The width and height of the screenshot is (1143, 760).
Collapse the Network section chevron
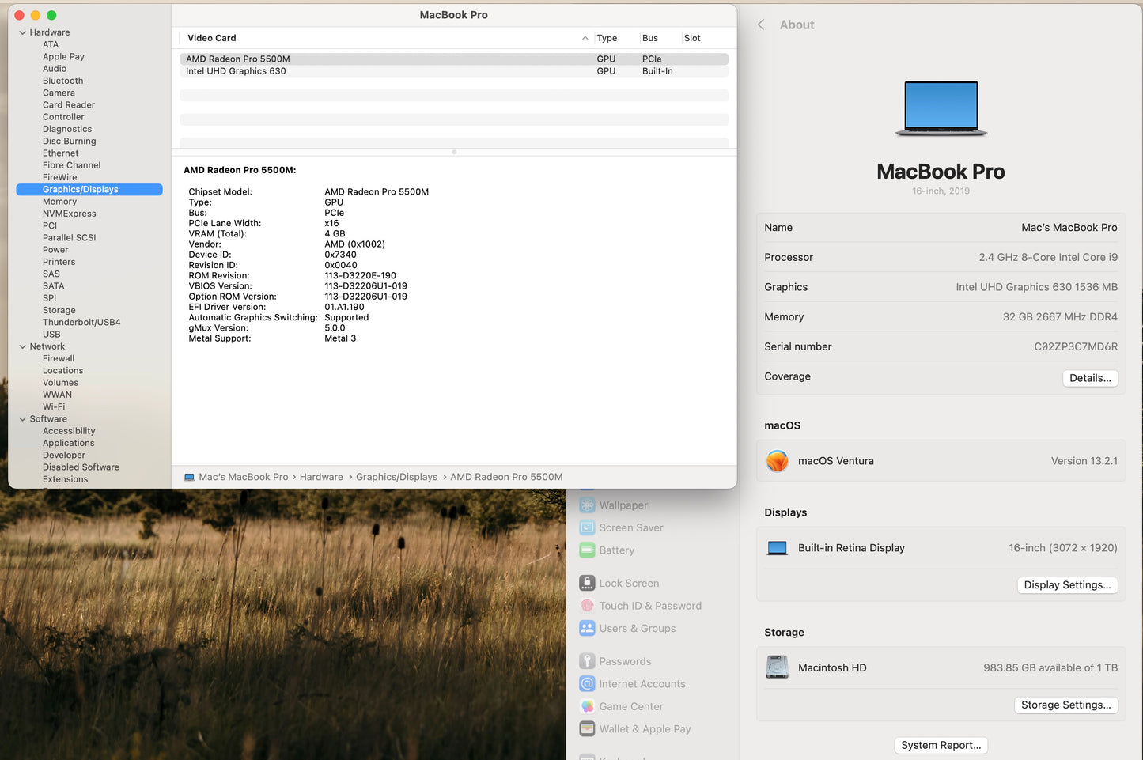(x=22, y=346)
